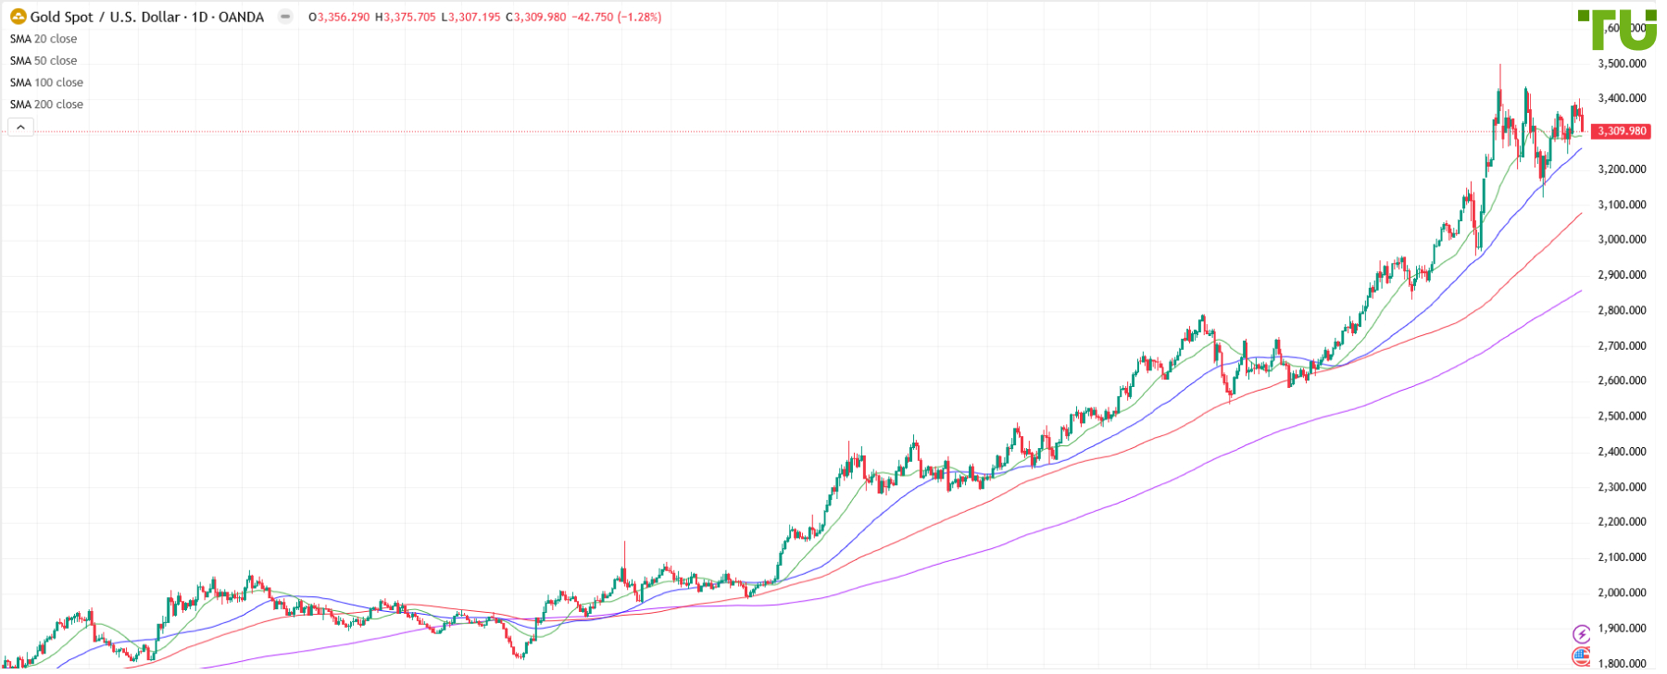Click the market status pill beside OANDA
Screen dimensions: 1667x674
pos(285,17)
